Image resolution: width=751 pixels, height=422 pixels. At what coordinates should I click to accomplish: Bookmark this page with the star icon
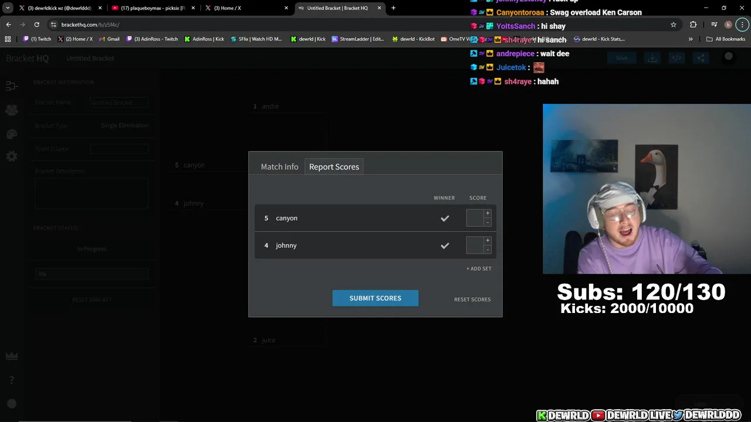674,25
